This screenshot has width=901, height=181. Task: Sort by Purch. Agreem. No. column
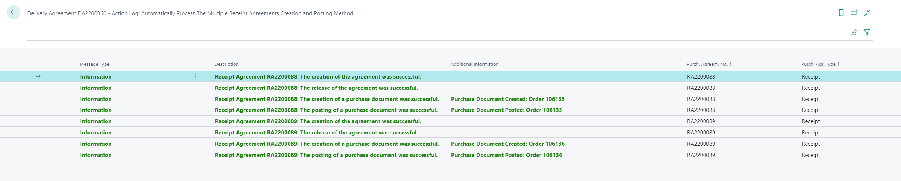[x=707, y=64]
